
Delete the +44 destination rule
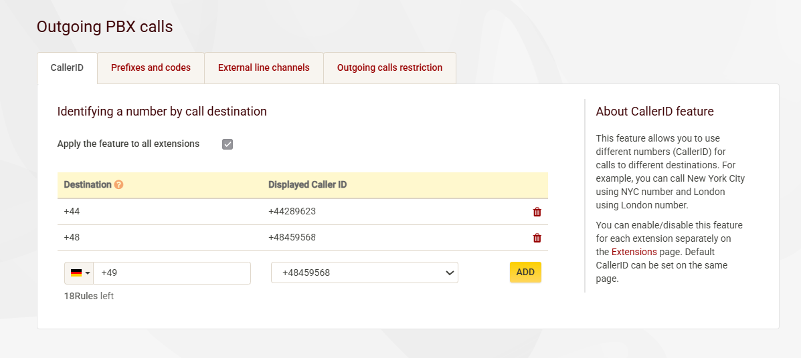537,212
